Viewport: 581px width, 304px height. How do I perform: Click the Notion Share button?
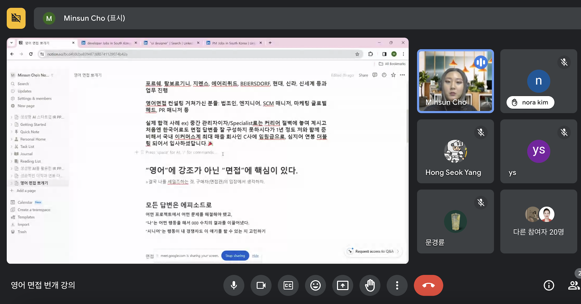(x=363, y=75)
